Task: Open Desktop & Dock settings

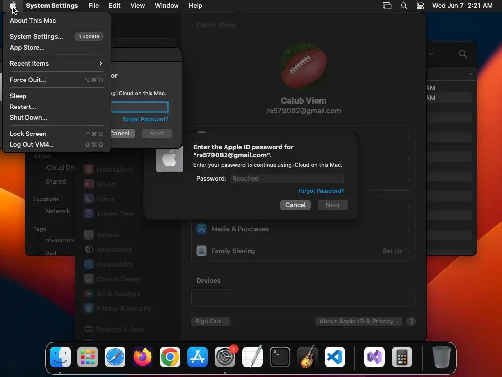Action: click(114, 329)
